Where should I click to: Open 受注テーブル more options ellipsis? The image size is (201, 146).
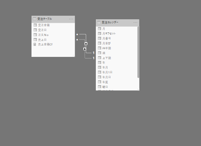[x=71, y=19]
